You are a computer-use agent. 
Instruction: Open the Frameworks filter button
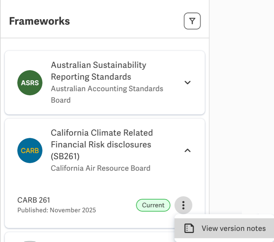[192, 21]
